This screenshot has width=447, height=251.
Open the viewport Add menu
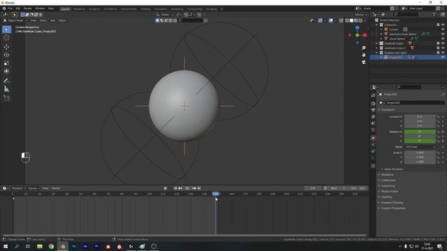(x=53, y=20)
